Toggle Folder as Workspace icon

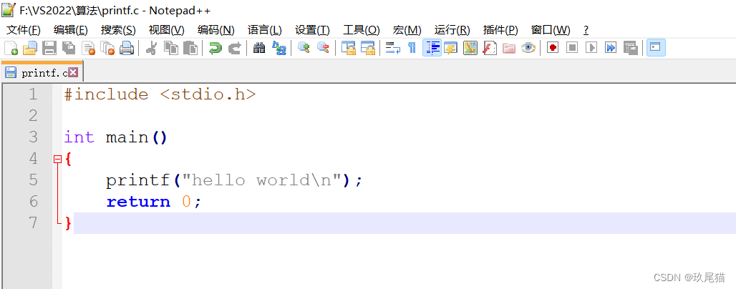tap(509, 48)
